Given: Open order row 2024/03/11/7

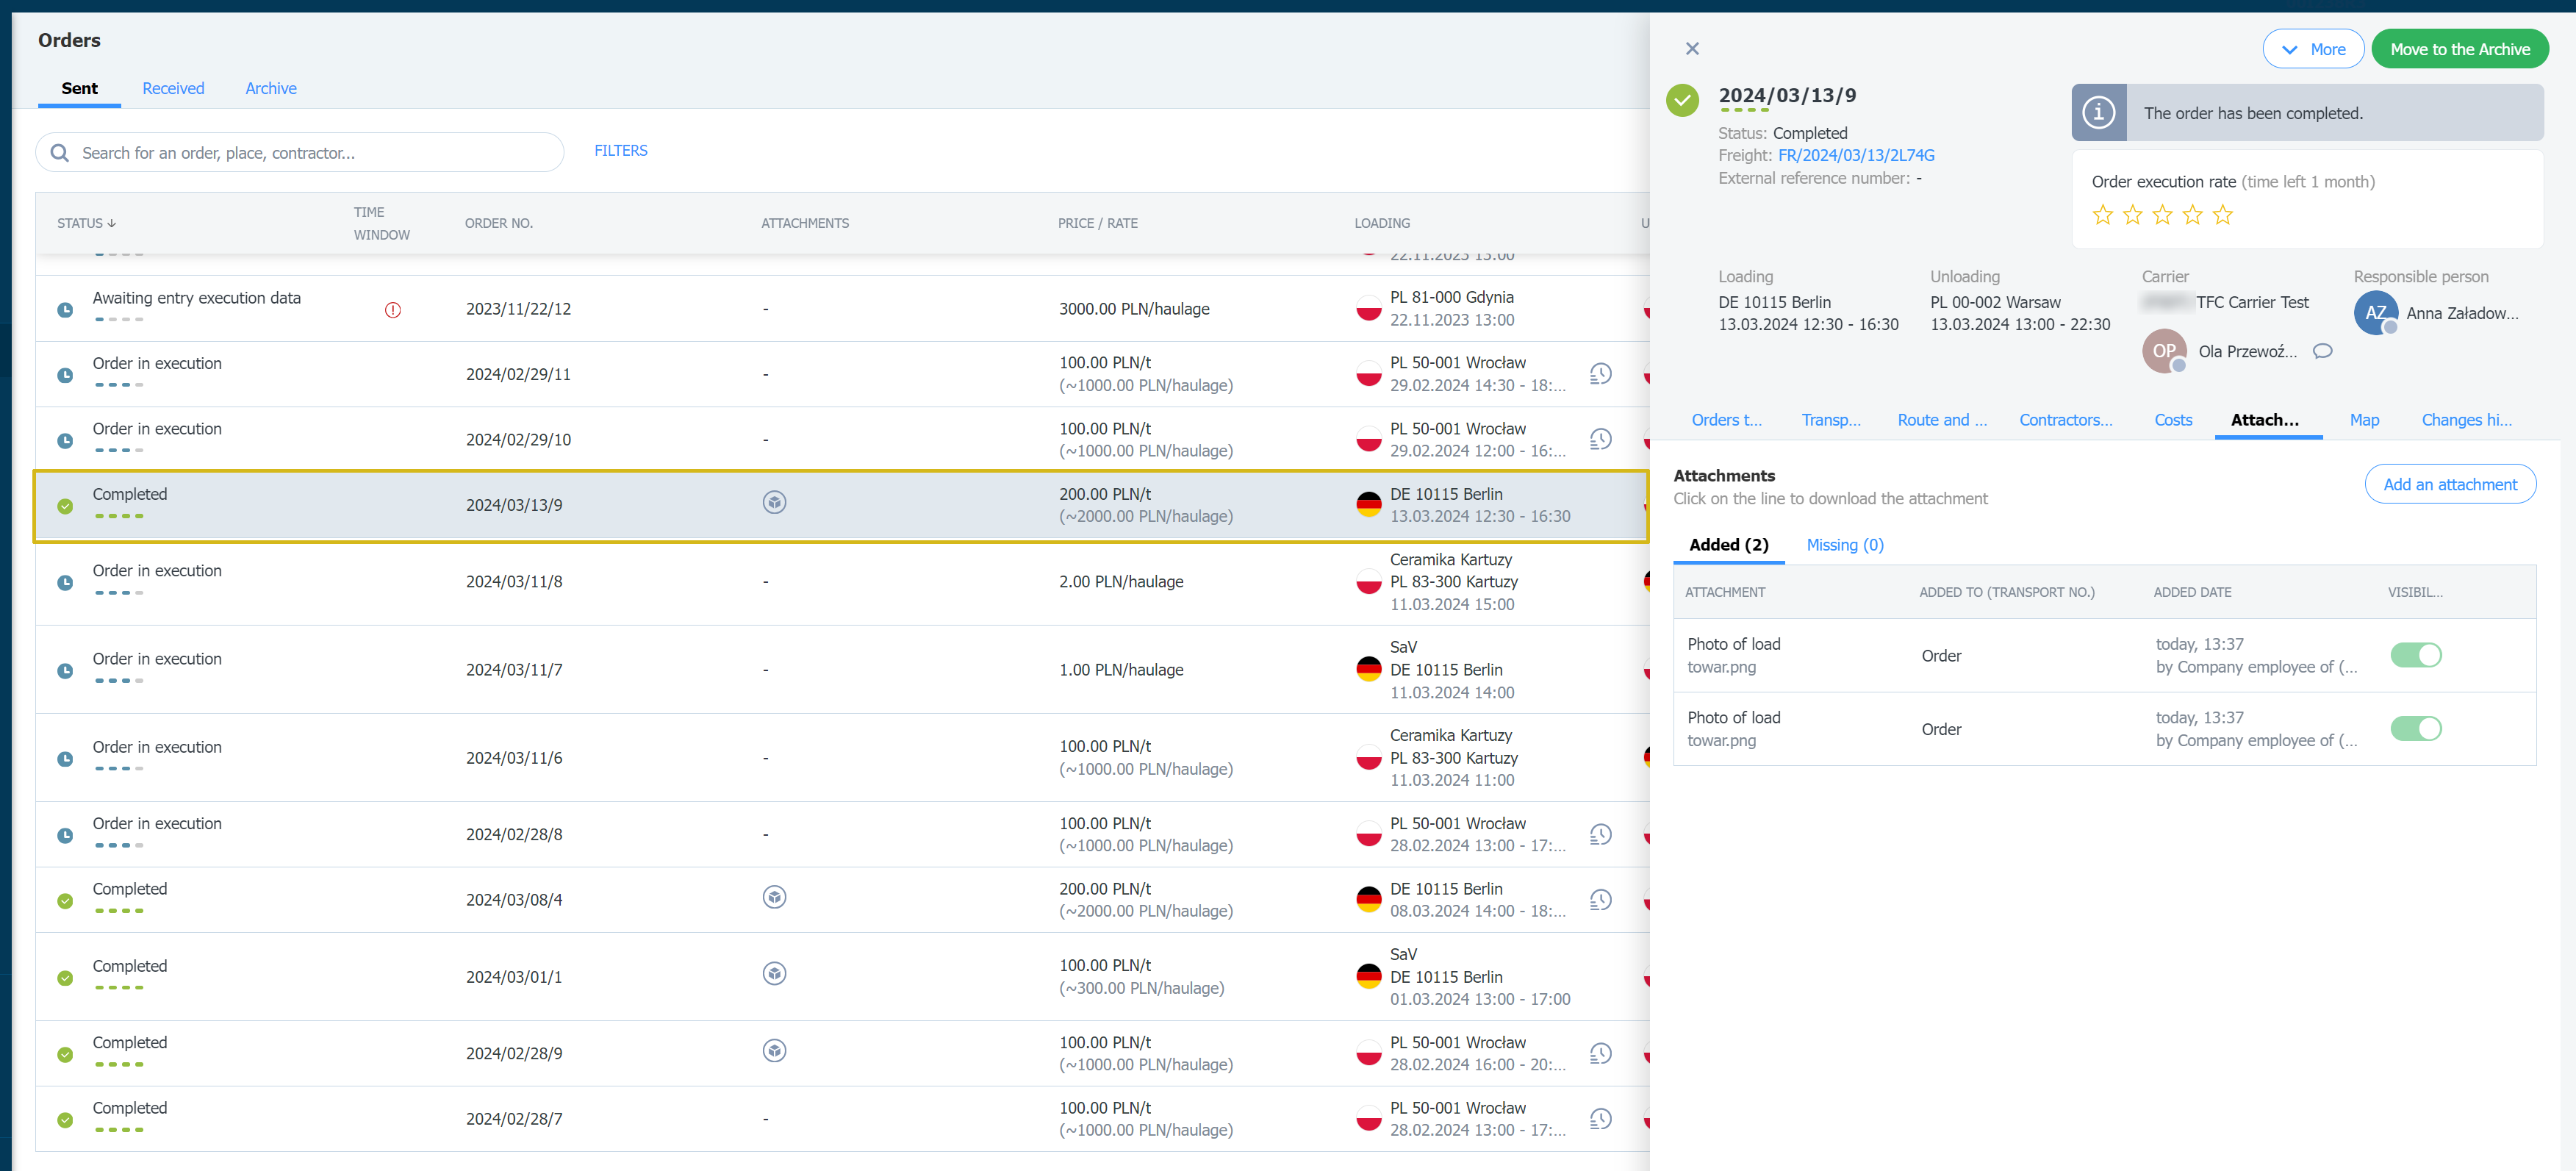Looking at the screenshot, I should point(842,669).
